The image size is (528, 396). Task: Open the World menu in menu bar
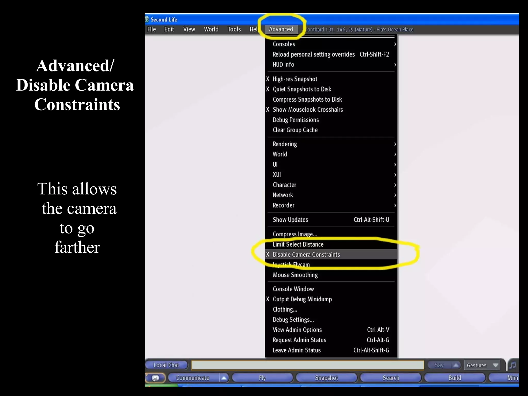point(211,29)
